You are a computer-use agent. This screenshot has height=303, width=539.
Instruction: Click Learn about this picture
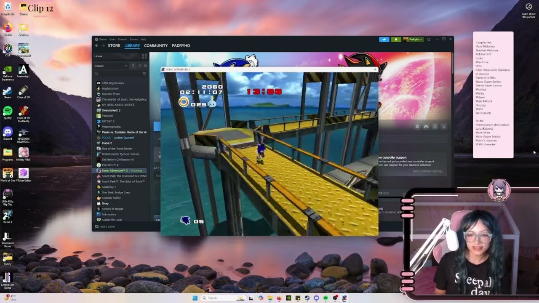(x=529, y=11)
